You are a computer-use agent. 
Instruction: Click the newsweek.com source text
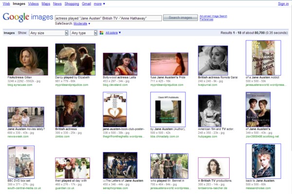pyautogui.click(x=18, y=136)
